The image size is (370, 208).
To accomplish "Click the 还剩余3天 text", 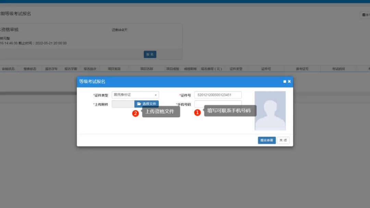I will click(120, 30).
